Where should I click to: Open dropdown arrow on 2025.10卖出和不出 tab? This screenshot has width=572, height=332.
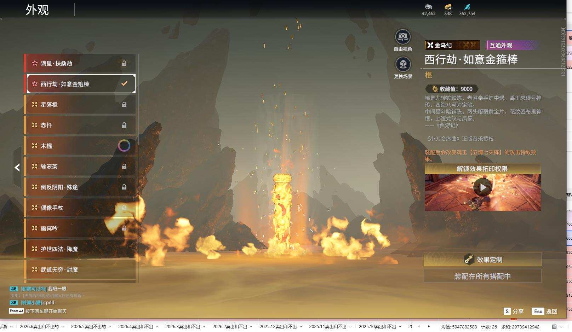[x=400, y=326]
